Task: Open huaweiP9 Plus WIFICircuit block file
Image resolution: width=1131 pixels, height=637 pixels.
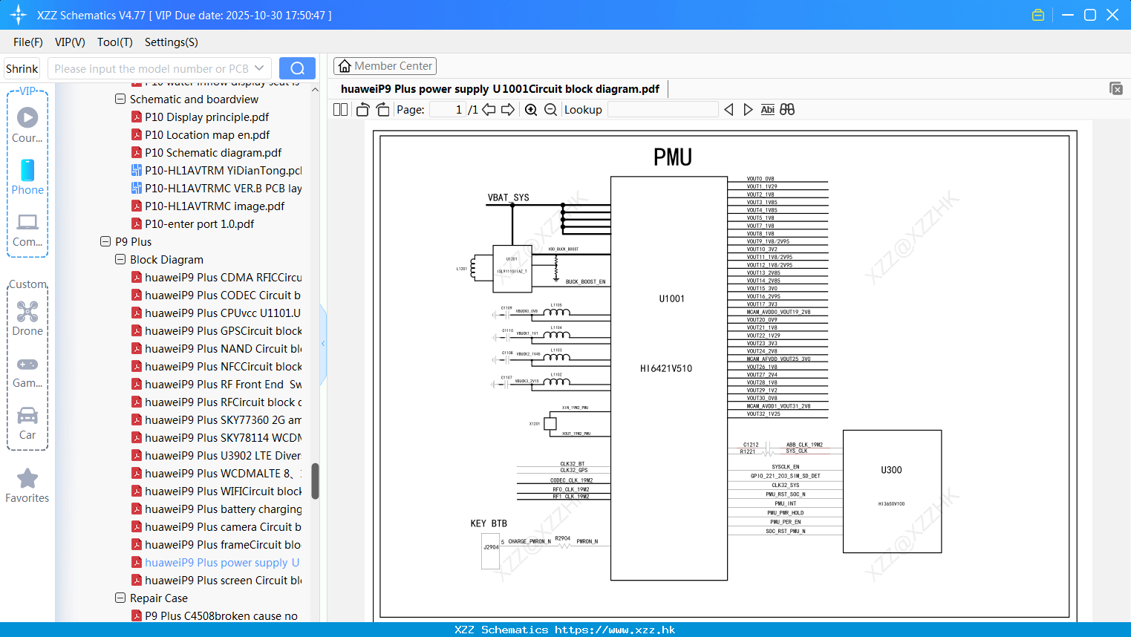Action: pos(216,491)
